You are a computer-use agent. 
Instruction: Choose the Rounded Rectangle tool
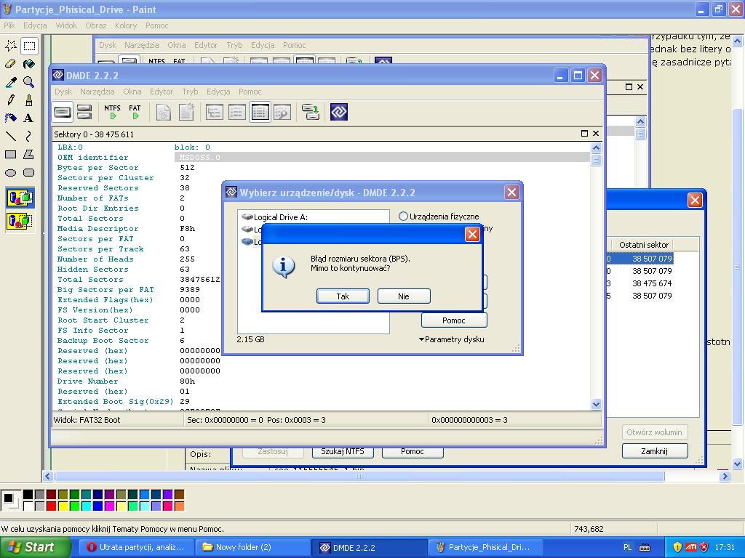tap(29, 172)
